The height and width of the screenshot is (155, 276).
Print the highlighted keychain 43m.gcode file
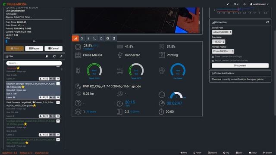54,97
